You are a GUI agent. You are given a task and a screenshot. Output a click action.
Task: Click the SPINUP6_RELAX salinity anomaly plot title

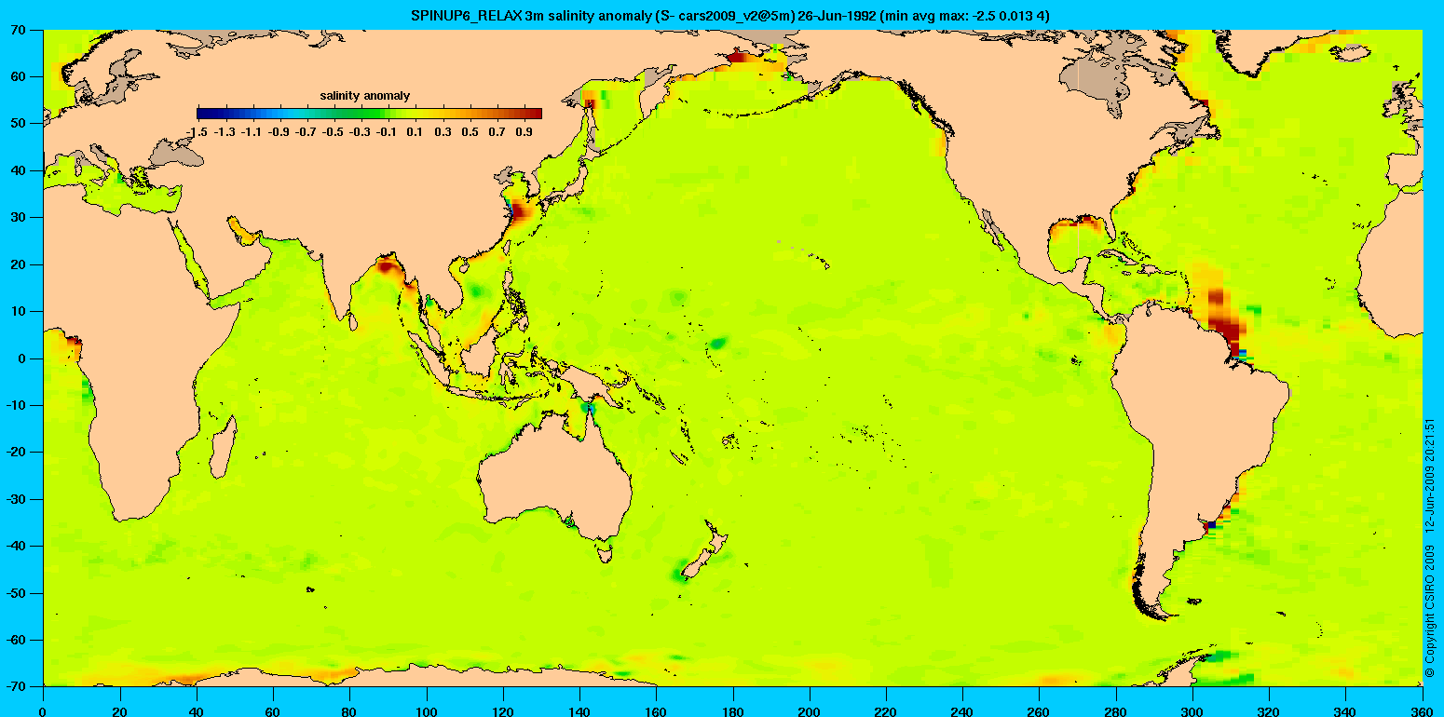731,15
